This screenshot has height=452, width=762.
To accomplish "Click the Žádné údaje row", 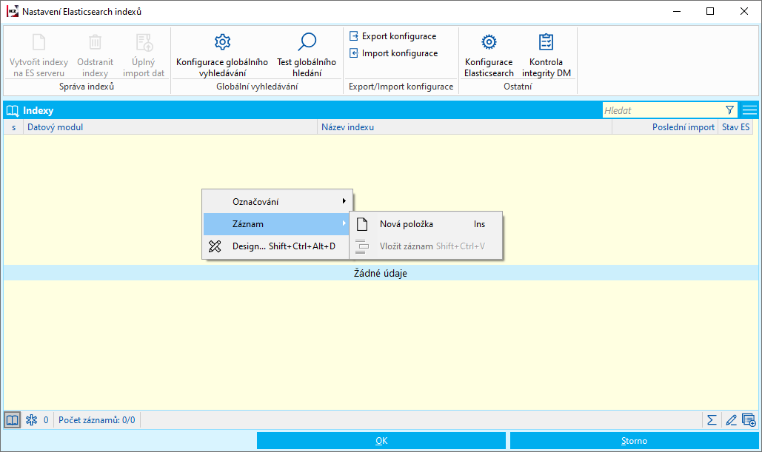I will point(381,273).
